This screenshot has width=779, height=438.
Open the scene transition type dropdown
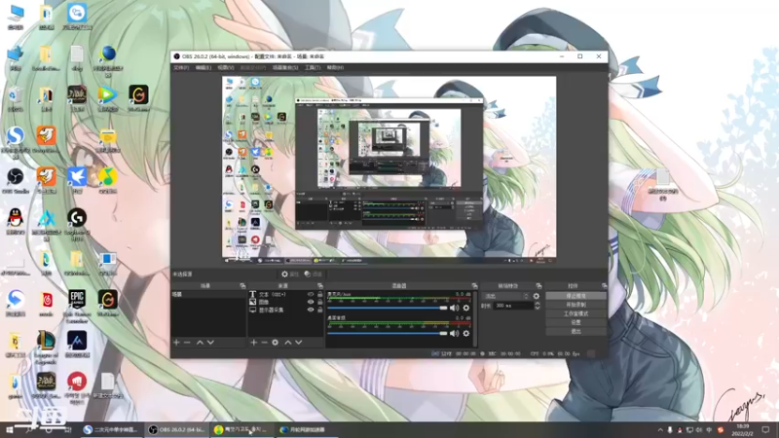point(505,296)
